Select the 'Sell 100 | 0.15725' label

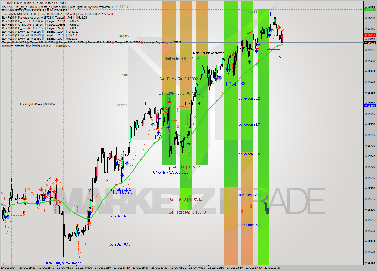pos(186,167)
